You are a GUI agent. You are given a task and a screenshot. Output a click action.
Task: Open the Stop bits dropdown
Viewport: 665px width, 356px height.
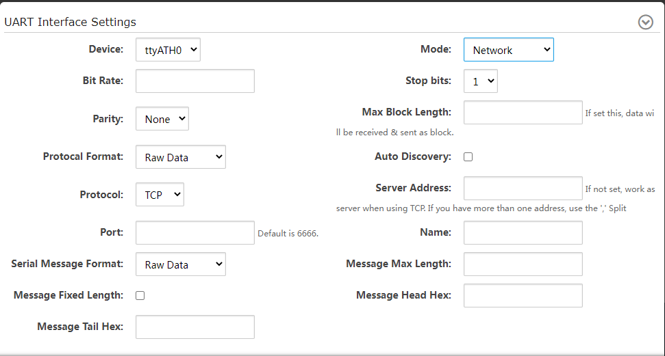point(480,81)
